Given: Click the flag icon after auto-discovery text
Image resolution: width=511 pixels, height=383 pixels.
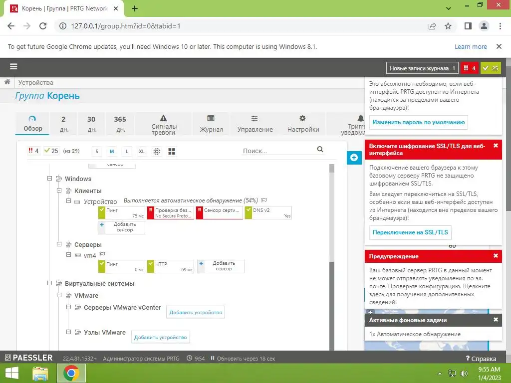Looking at the screenshot, I should [x=264, y=200].
